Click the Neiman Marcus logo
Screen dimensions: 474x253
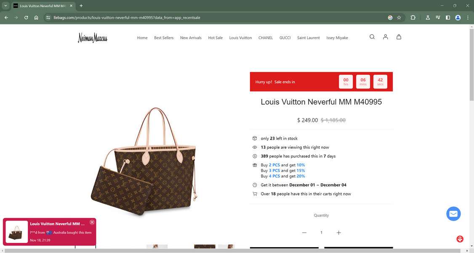click(93, 38)
